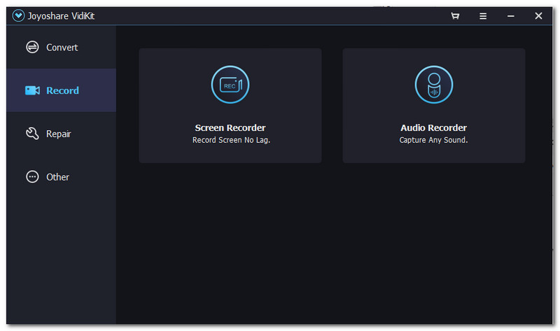
Task: Switch to the Other sidebar tab
Action: 61,177
